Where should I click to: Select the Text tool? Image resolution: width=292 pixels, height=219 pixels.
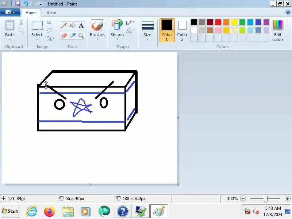[x=81, y=25]
